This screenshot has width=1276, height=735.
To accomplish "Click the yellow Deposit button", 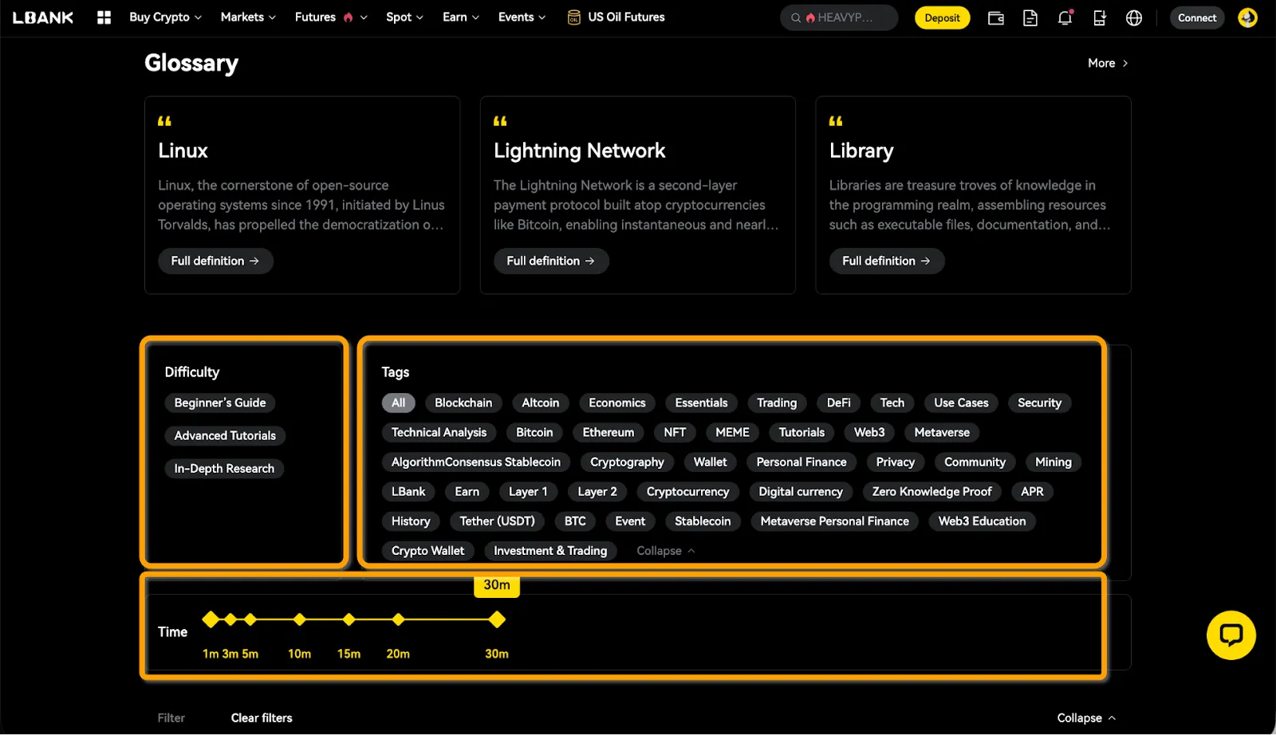I will [x=942, y=18].
